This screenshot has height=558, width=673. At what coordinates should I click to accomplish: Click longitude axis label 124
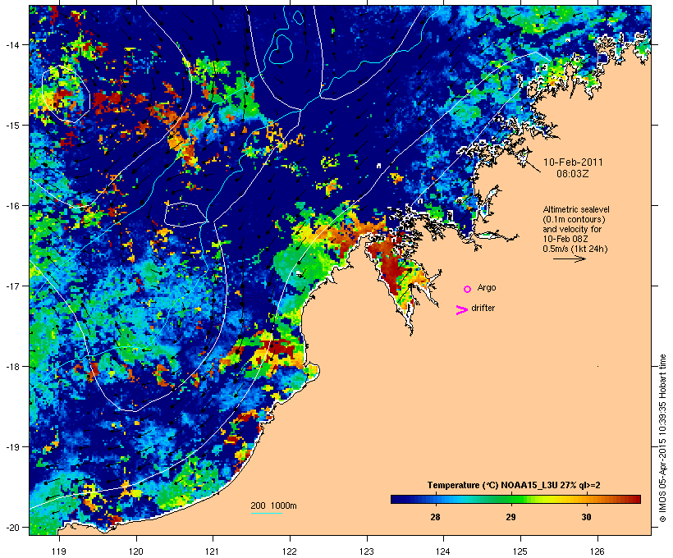[x=443, y=551]
